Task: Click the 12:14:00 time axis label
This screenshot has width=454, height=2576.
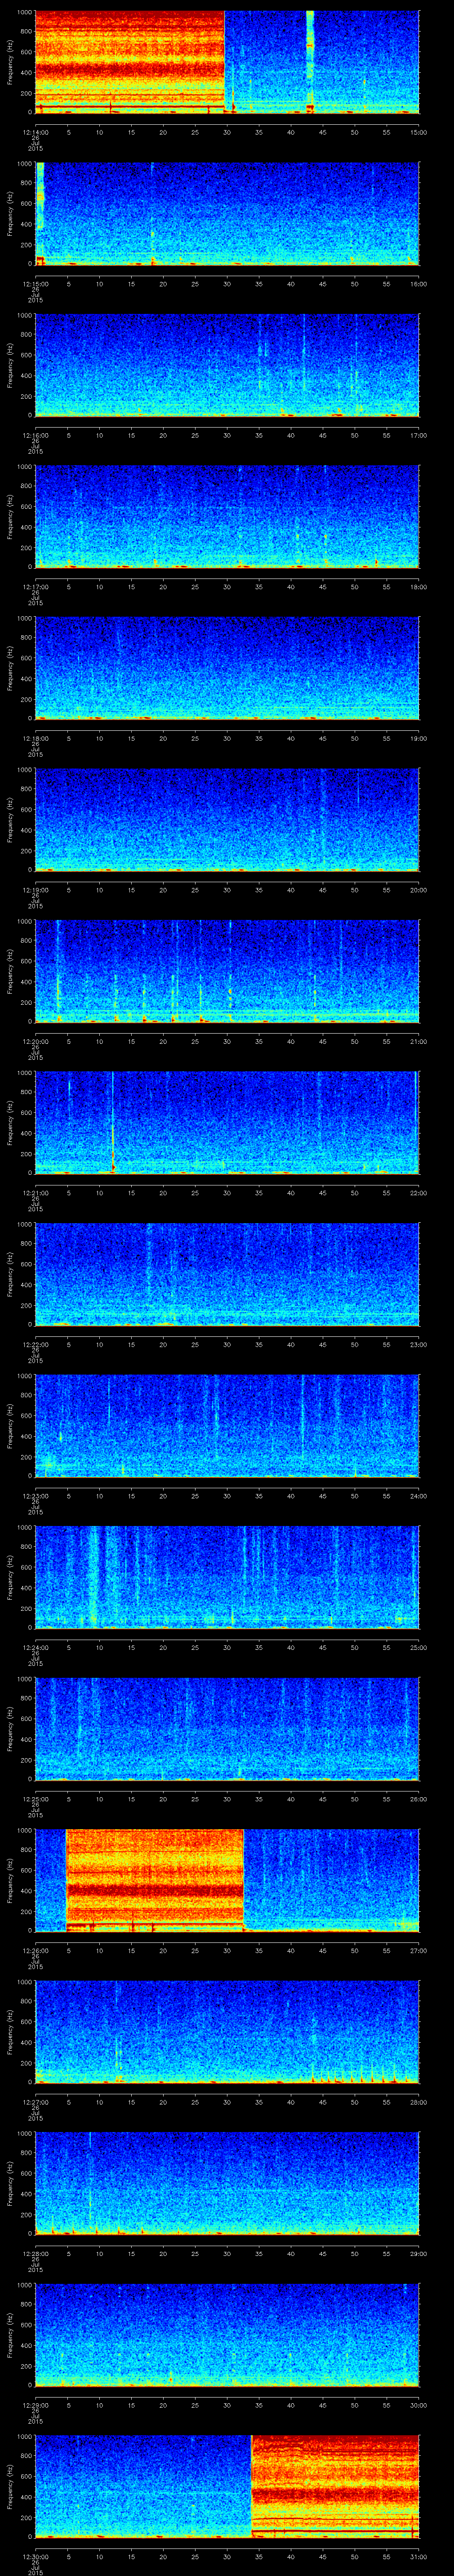Action: pyautogui.click(x=35, y=132)
